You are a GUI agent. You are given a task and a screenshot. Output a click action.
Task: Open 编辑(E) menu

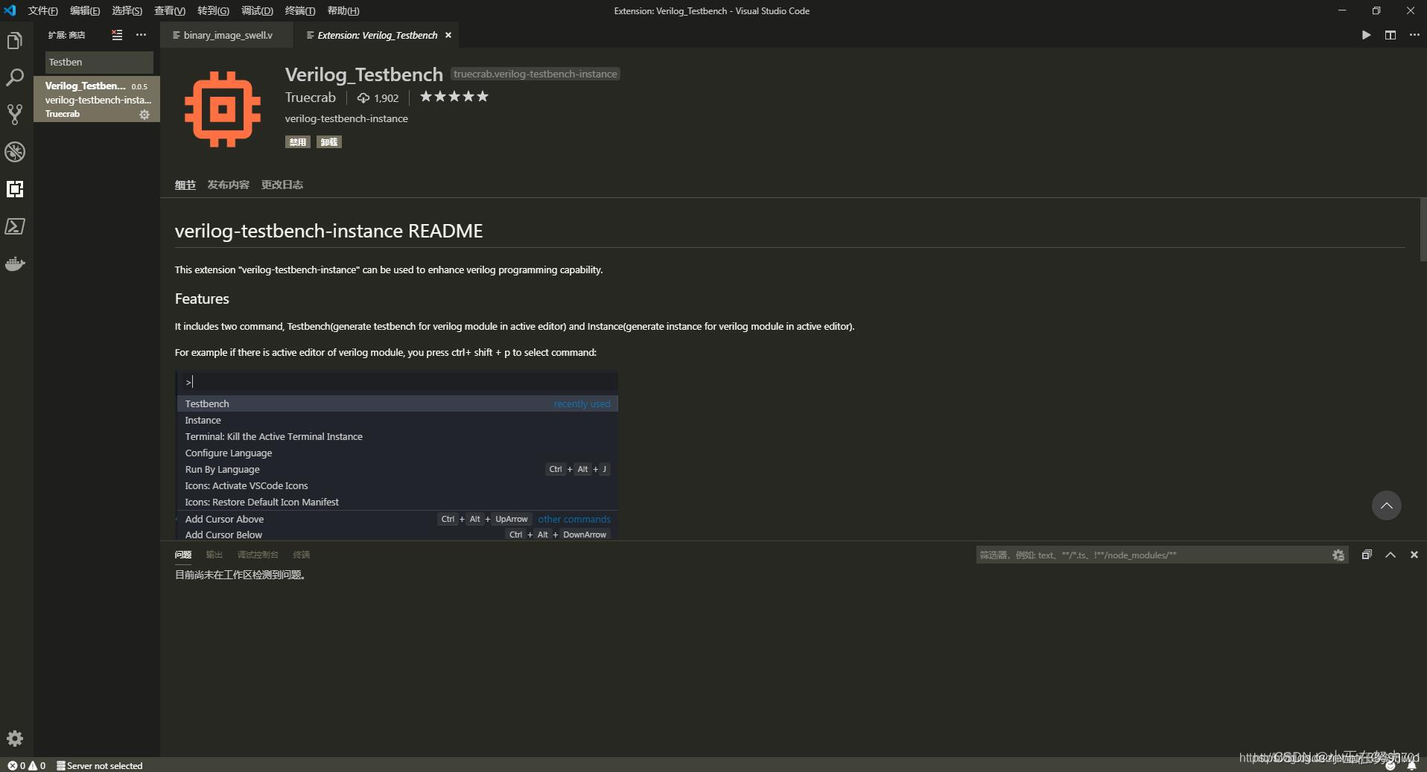click(x=85, y=10)
